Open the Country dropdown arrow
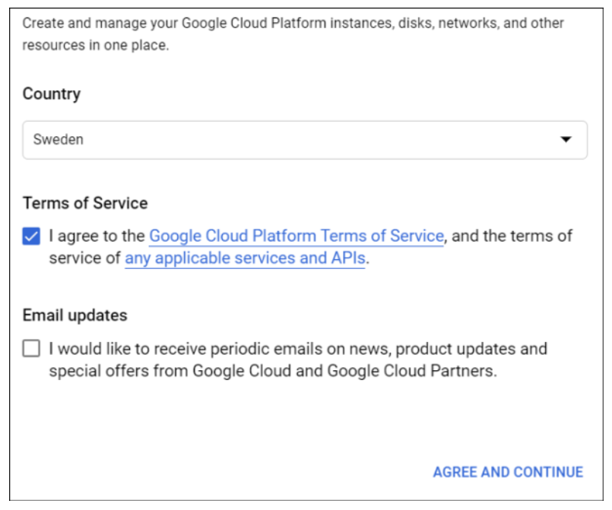Image resolution: width=612 pixels, height=510 pixels. 565,140
